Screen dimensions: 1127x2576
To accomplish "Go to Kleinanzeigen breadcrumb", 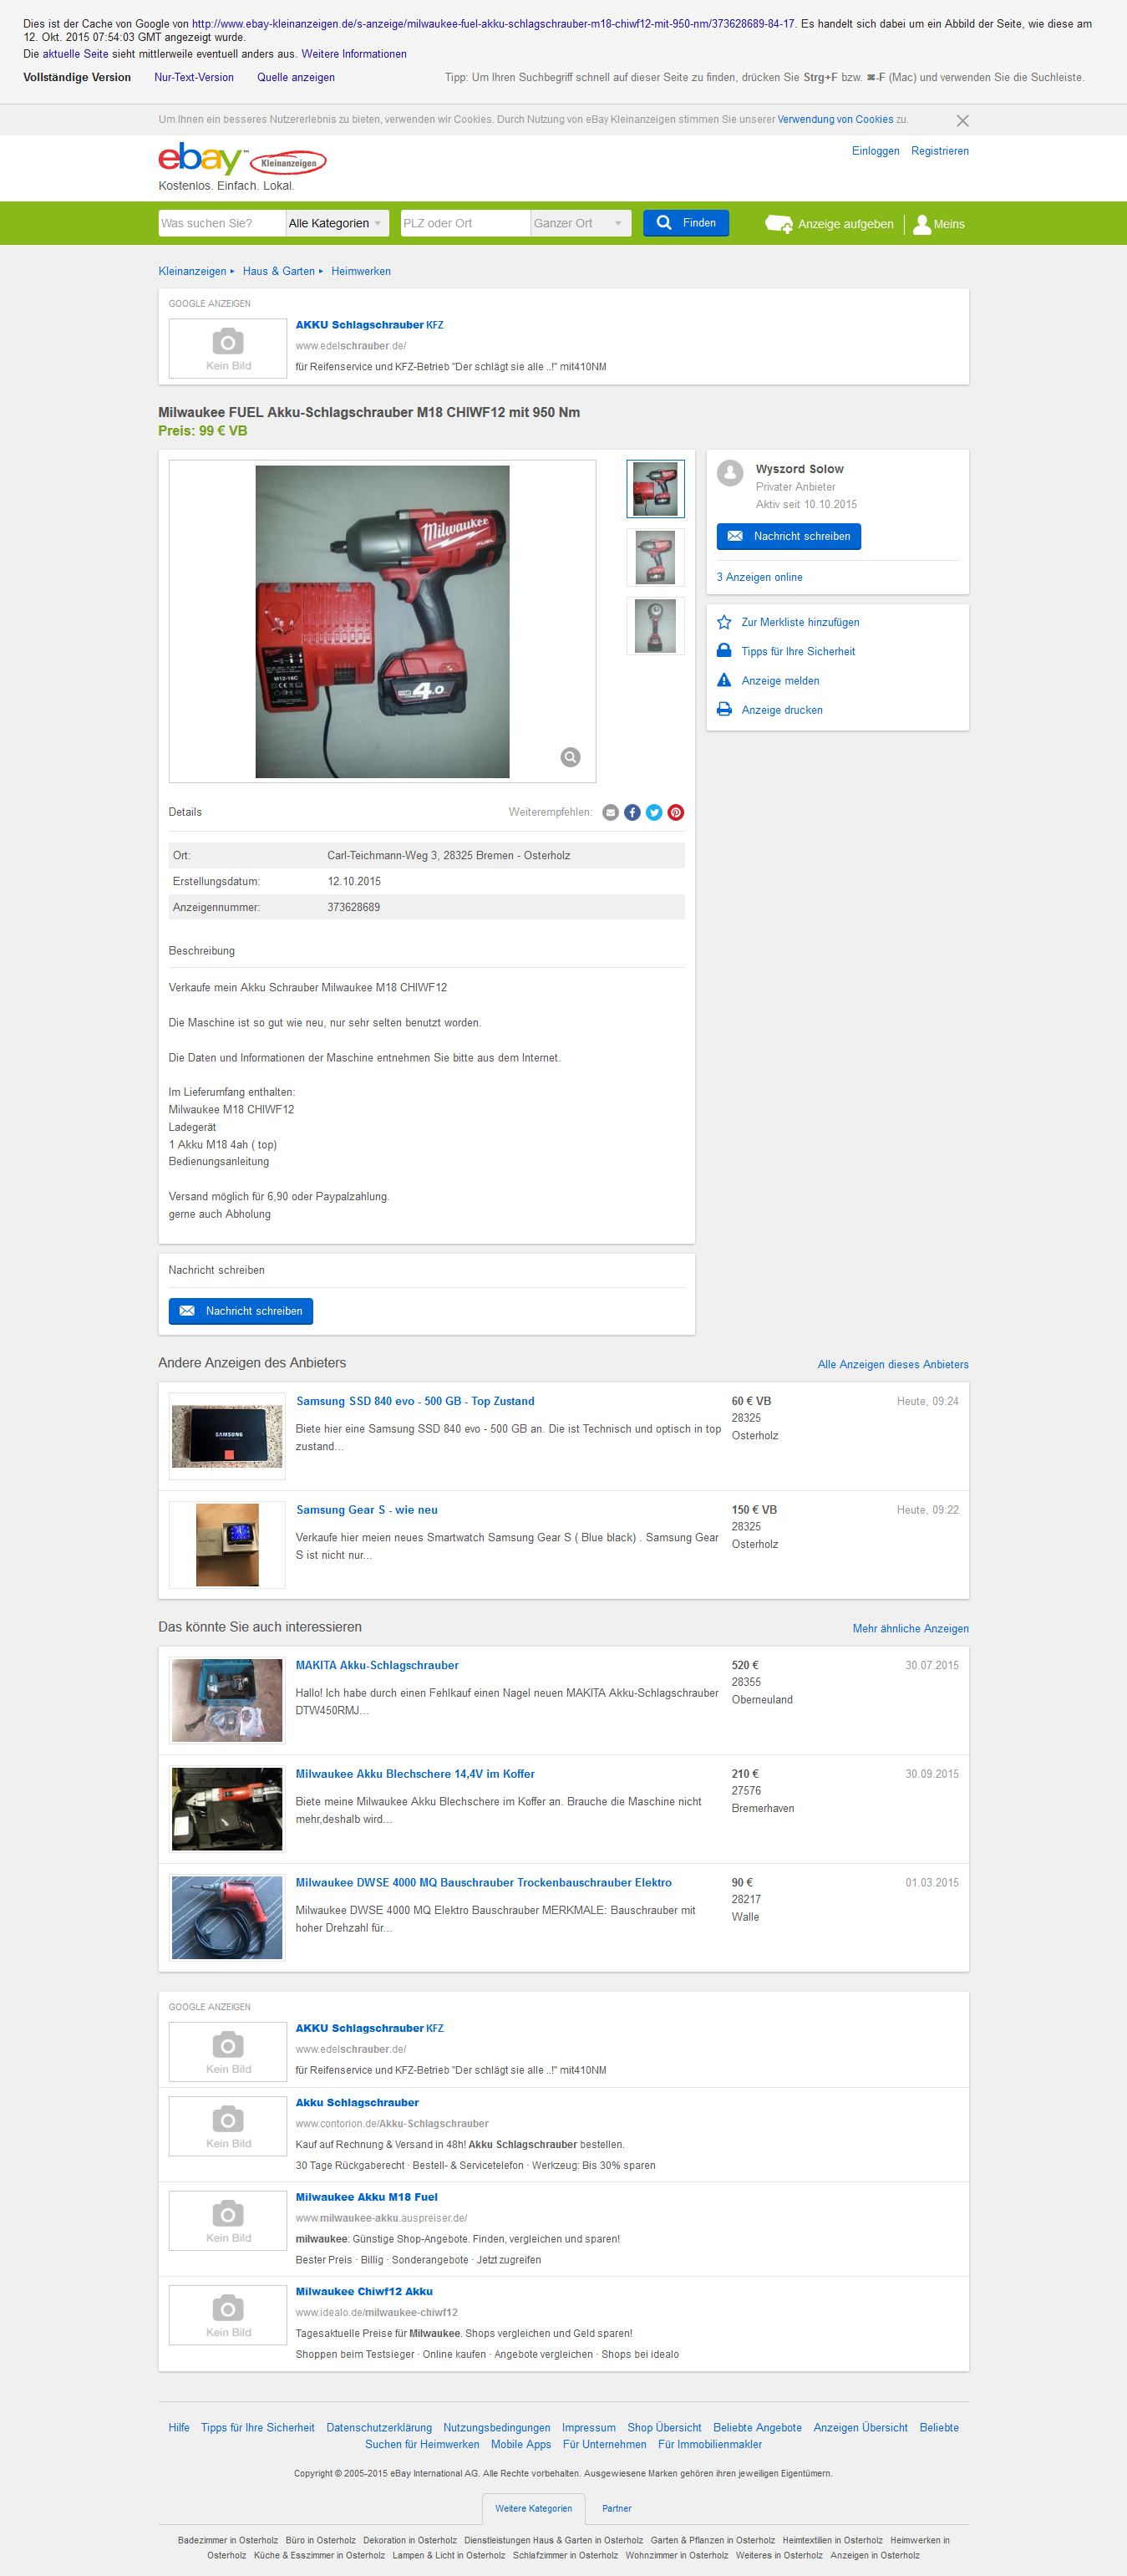I will click(192, 271).
